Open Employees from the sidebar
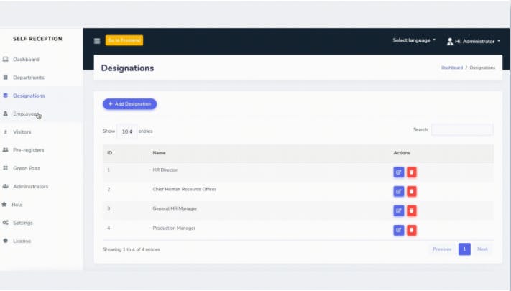This screenshot has width=511, height=291. coord(26,114)
